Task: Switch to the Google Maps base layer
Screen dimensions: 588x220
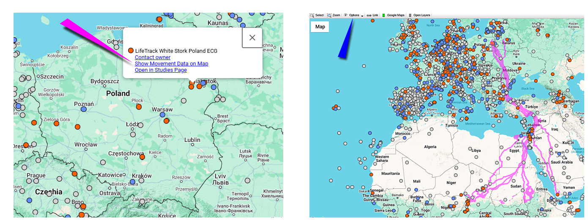Action: 394,15
